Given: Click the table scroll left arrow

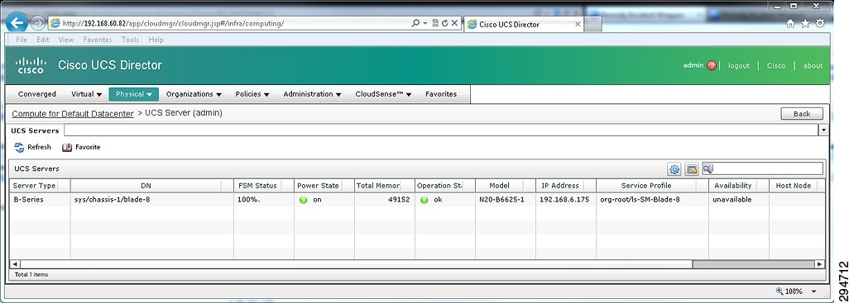Looking at the screenshot, I should click(x=15, y=264).
